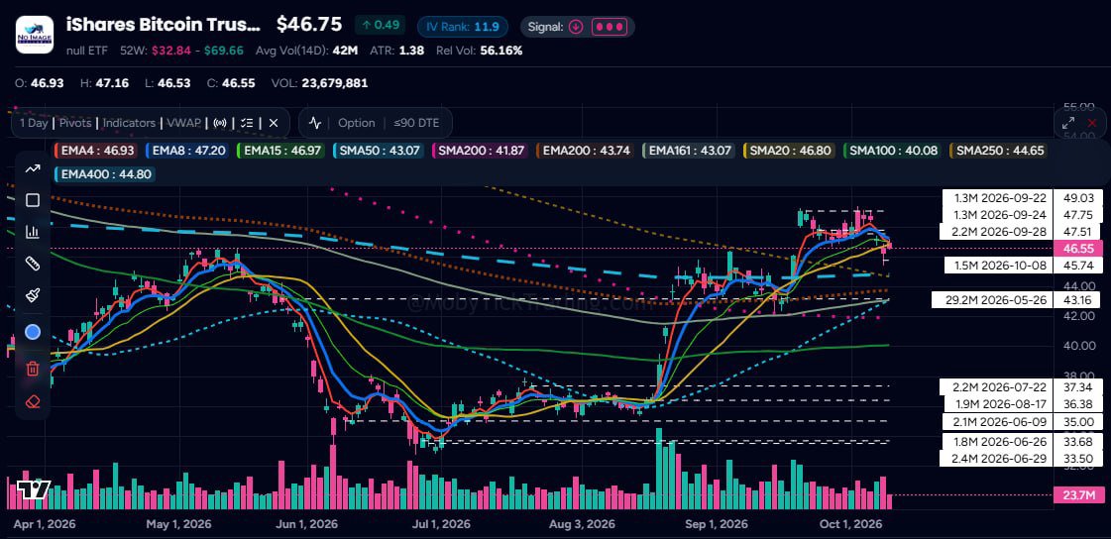Select the trend line drawing tool
Image resolution: width=1111 pixels, height=539 pixels.
point(32,168)
